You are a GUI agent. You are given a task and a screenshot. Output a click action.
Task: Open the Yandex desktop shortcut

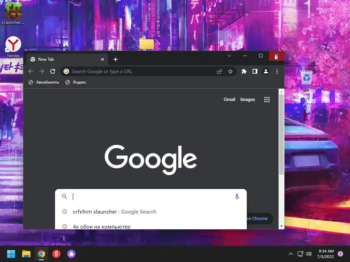point(13,47)
